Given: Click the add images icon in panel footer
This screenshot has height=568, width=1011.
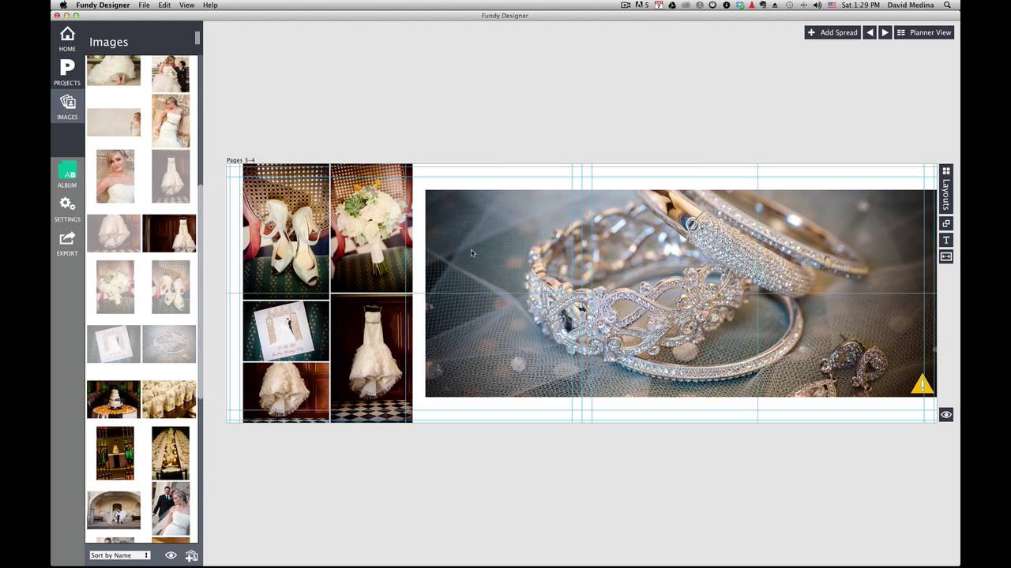Looking at the screenshot, I should coord(191,555).
